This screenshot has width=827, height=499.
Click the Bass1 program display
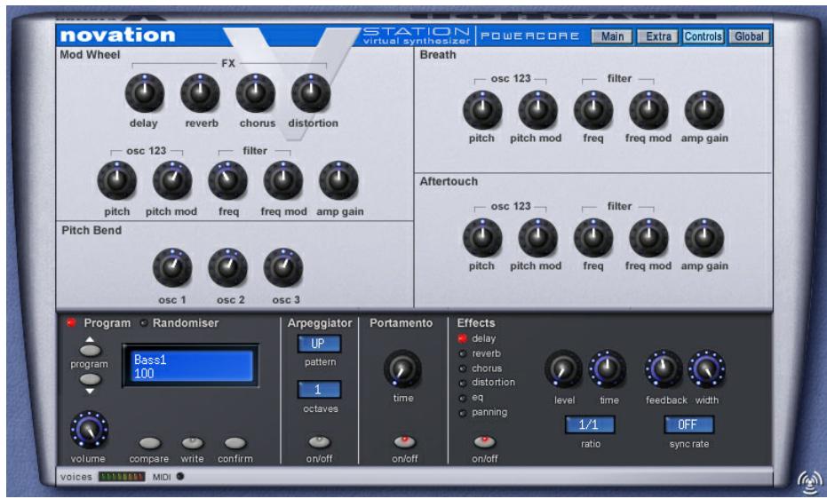(x=190, y=366)
